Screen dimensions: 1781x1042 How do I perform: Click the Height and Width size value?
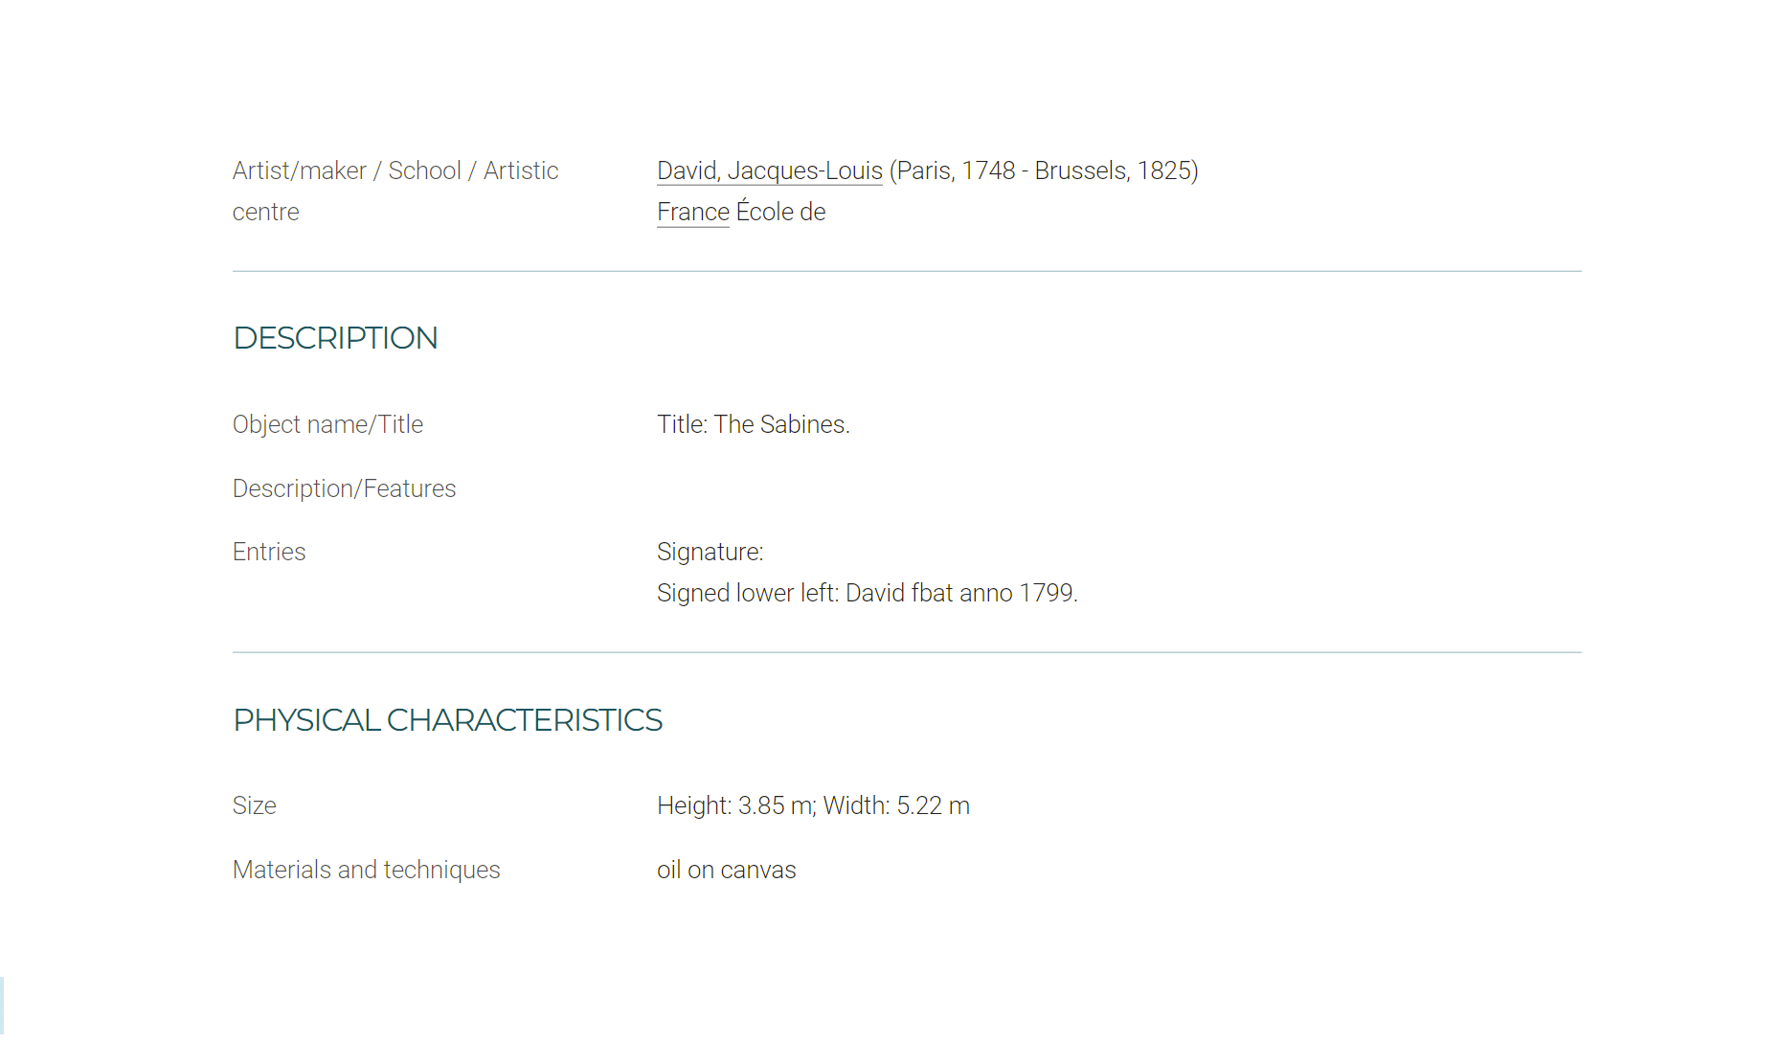[813, 805]
